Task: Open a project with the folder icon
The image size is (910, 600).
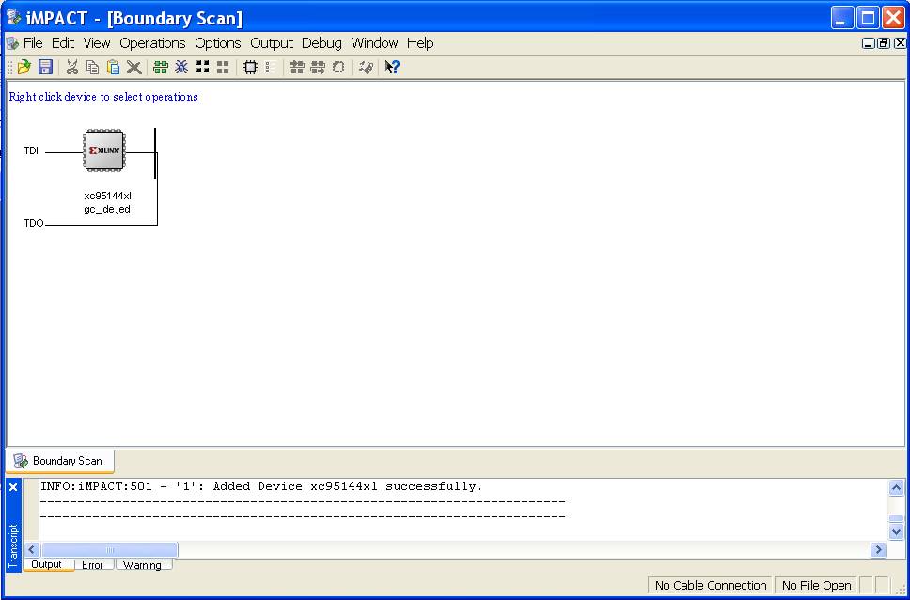Action: tap(24, 68)
